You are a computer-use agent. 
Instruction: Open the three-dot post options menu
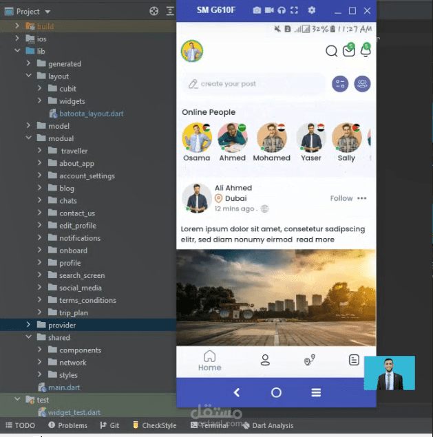(x=362, y=198)
